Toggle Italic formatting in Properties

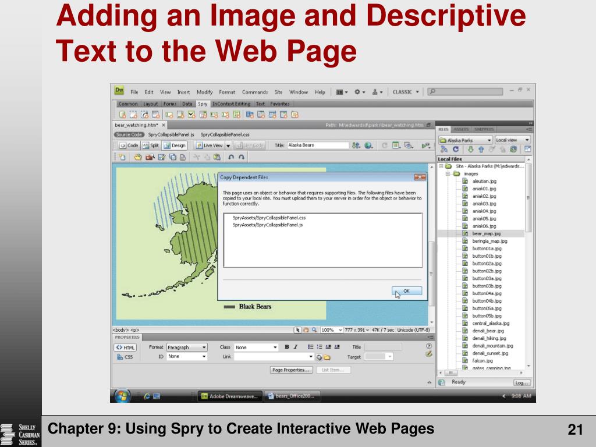(x=296, y=347)
